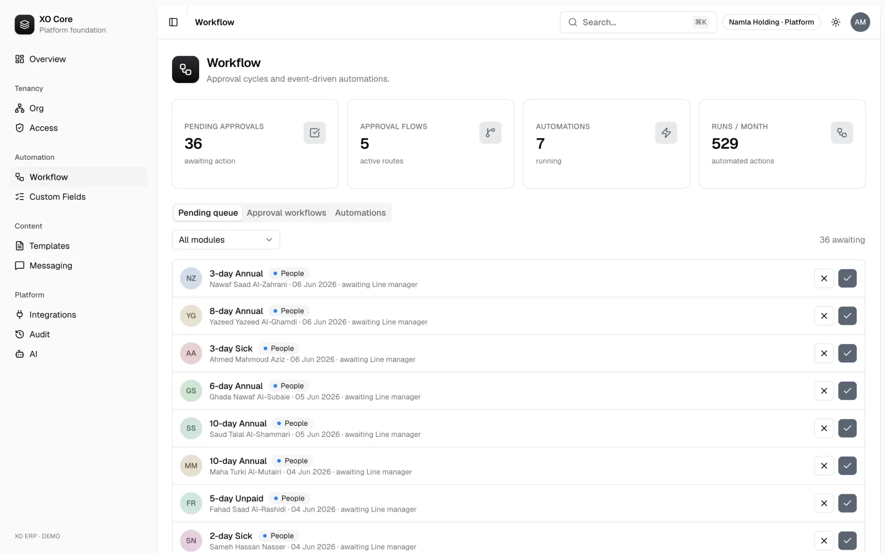Reject Sameh Hassan Nasser's 2-day Sick request
The width and height of the screenshot is (885, 553).
click(x=824, y=541)
